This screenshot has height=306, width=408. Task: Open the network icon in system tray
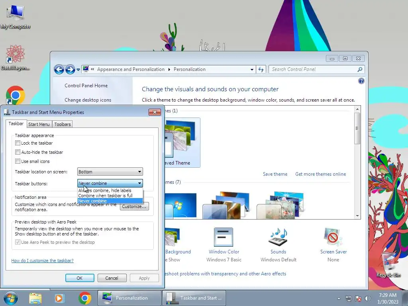pyautogui.click(x=348, y=298)
